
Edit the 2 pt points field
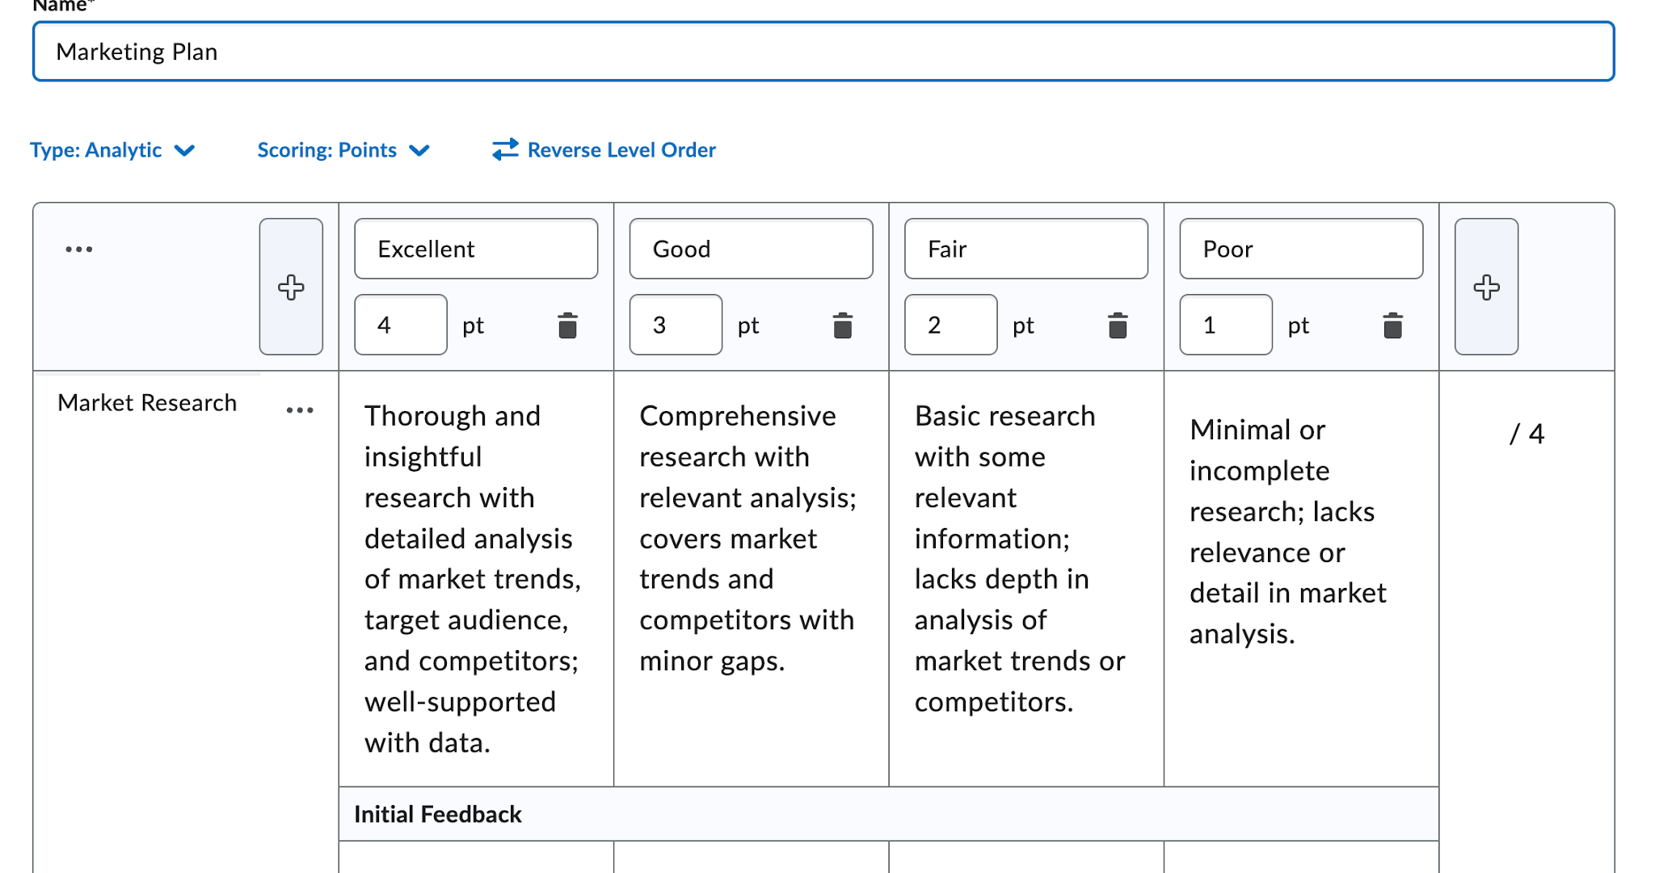(x=951, y=325)
